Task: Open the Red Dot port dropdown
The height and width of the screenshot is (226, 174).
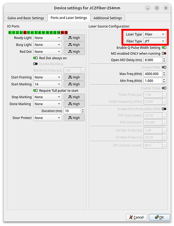Action: [x=47, y=52]
